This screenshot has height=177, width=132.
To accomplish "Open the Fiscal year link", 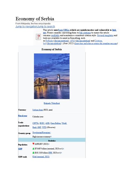I will (23, 116).
